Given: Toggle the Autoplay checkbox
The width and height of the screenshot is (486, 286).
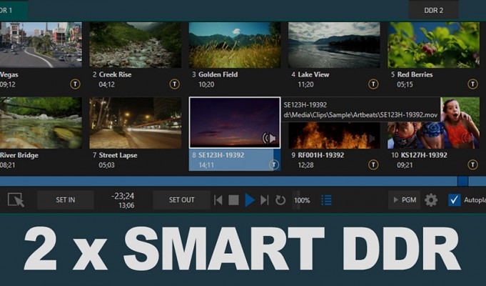Looking at the screenshot, I should coord(455,200).
